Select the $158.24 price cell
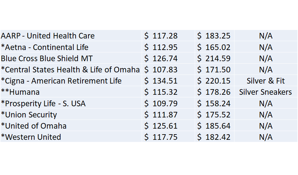 coord(215,103)
